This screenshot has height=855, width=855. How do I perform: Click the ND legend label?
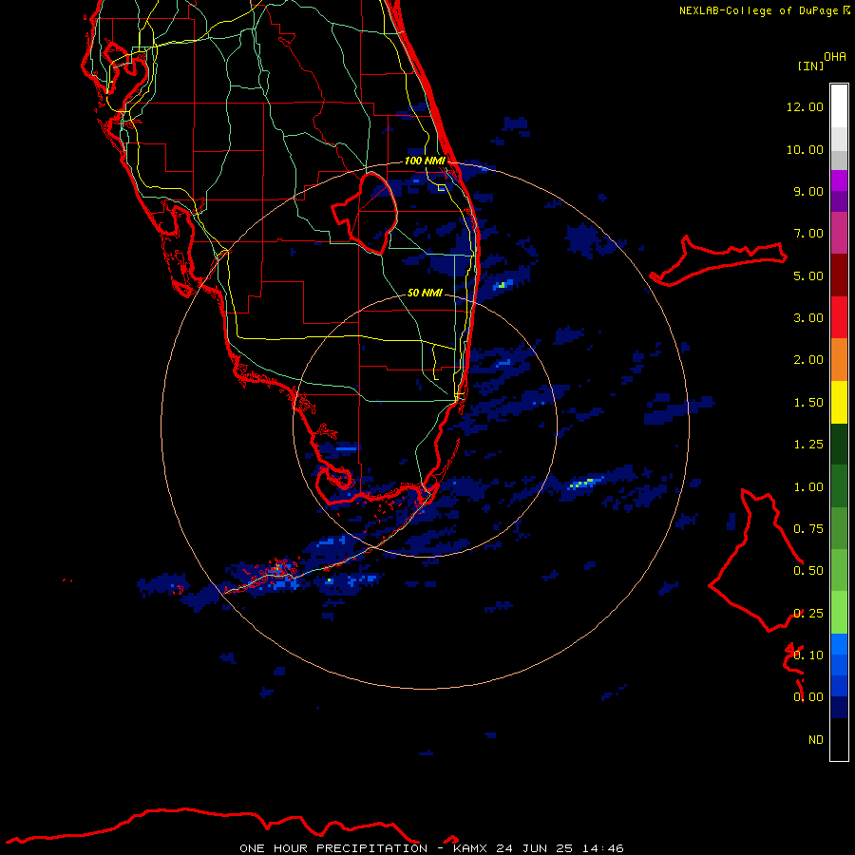[816, 740]
